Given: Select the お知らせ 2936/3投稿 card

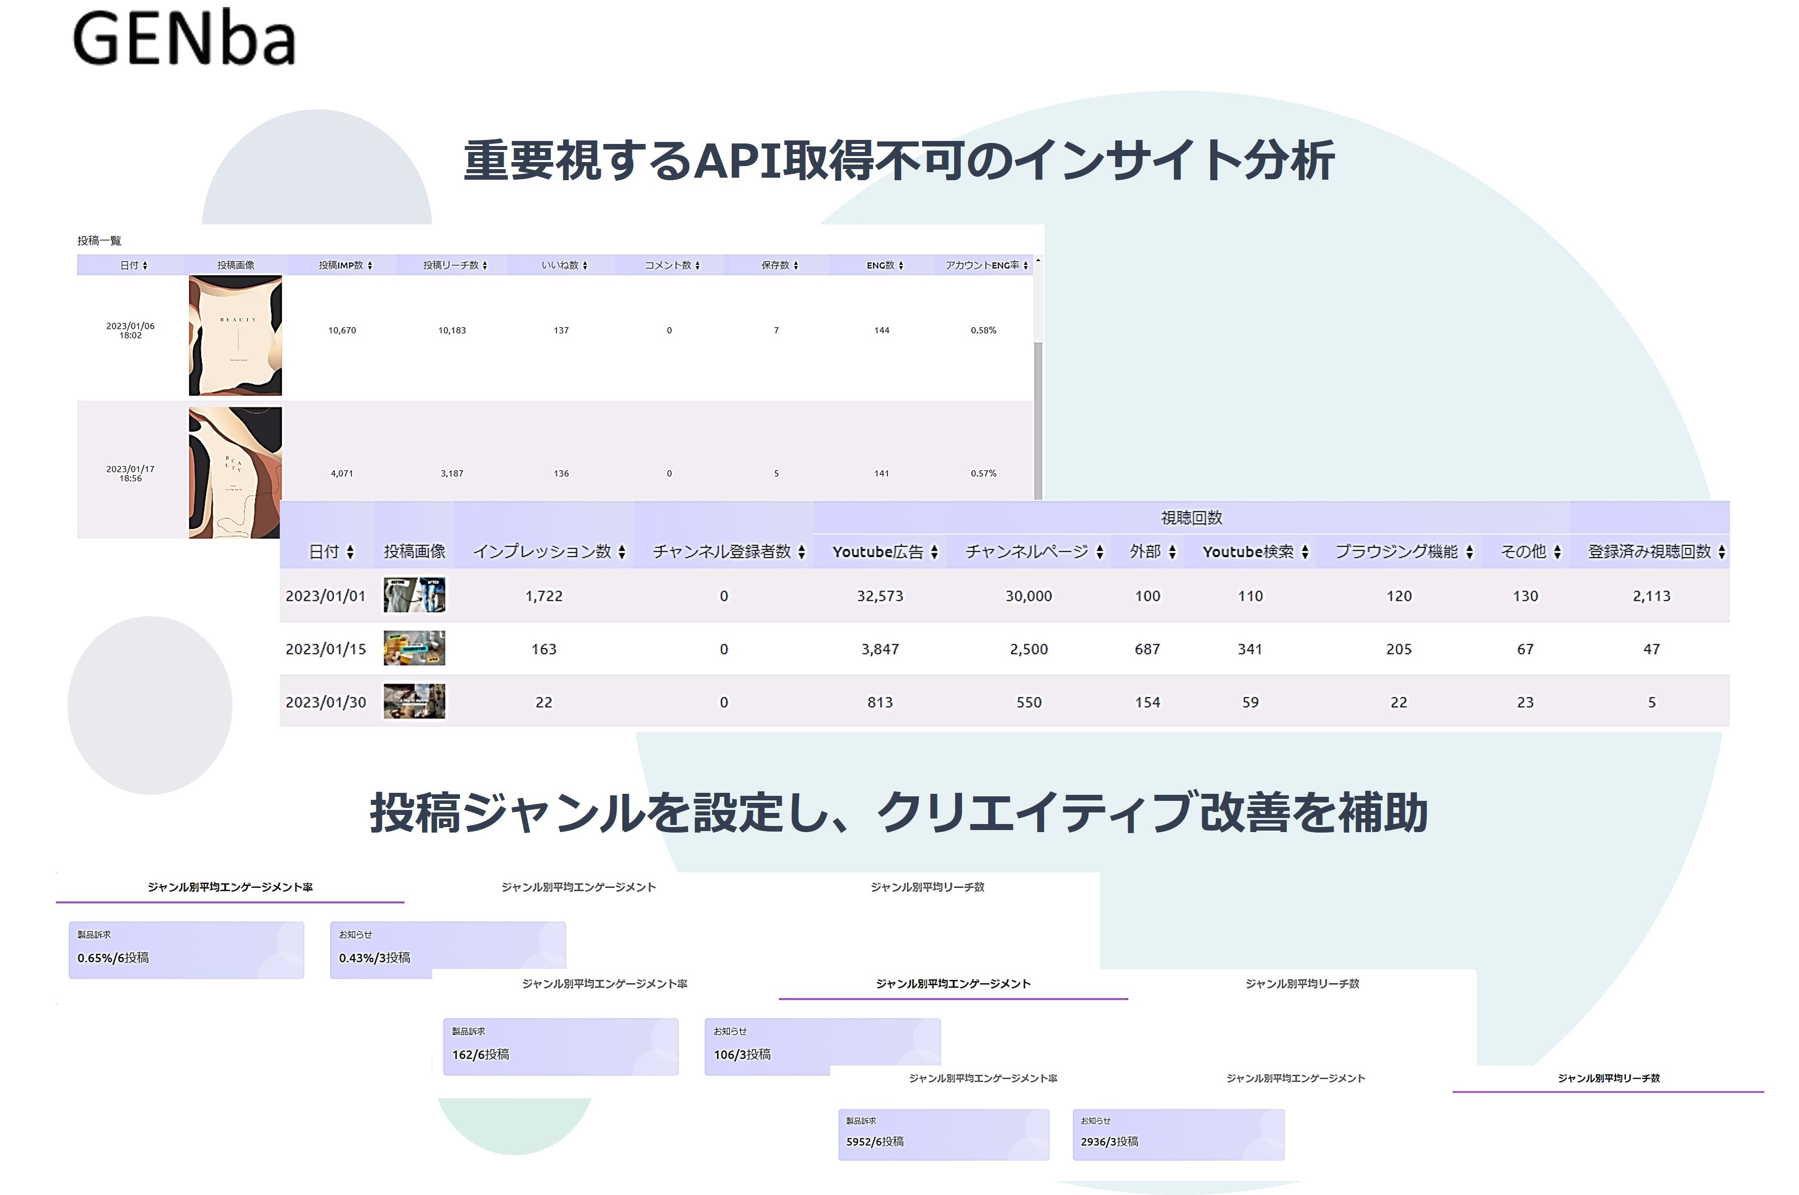Looking at the screenshot, I should [1180, 1135].
